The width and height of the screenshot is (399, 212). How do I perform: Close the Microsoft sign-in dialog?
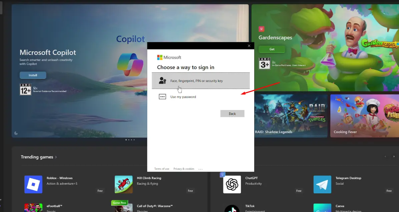tap(249, 46)
